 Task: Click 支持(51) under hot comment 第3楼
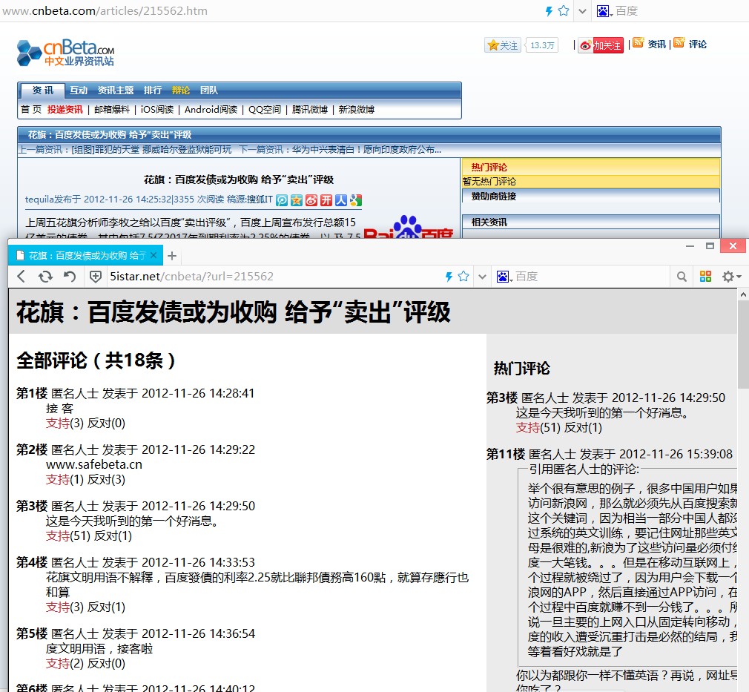538,428
